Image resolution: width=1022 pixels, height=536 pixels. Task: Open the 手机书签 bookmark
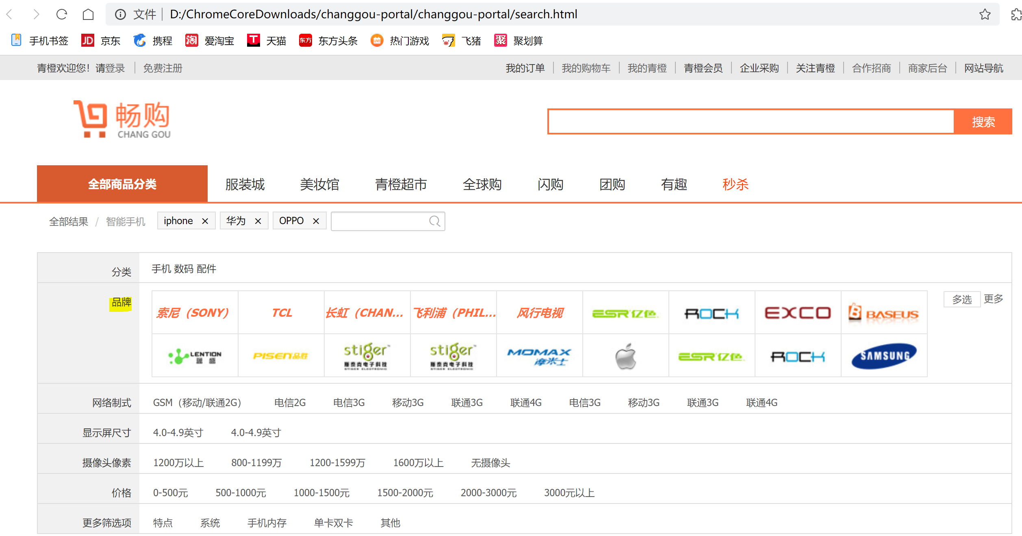tap(40, 41)
